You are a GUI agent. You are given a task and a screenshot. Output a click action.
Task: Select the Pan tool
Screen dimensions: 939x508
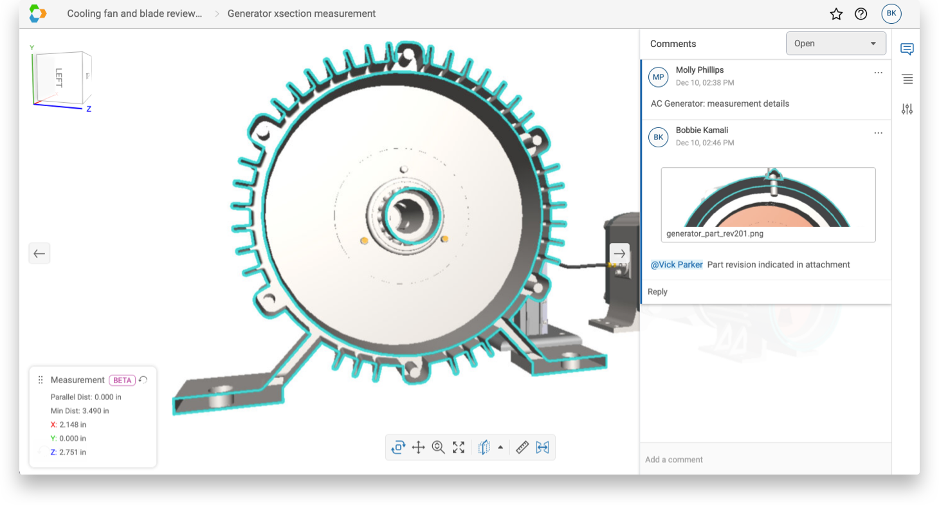(x=418, y=448)
